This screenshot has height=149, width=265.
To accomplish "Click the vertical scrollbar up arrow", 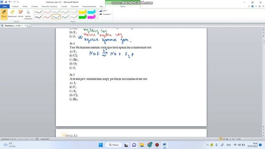I will click(x=263, y=36).
